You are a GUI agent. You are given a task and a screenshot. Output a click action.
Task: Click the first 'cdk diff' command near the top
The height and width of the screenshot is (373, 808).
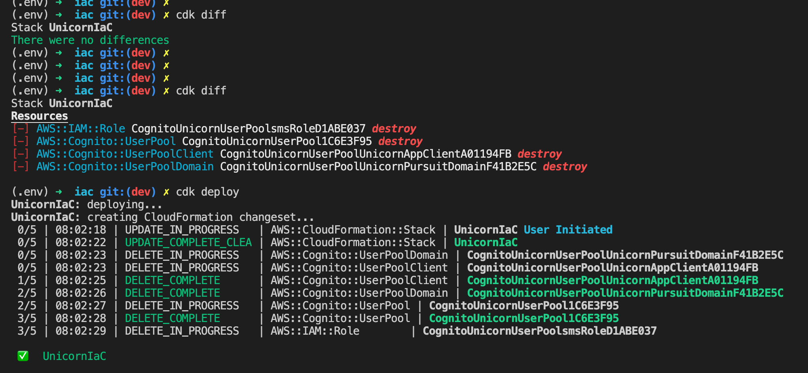201,15
